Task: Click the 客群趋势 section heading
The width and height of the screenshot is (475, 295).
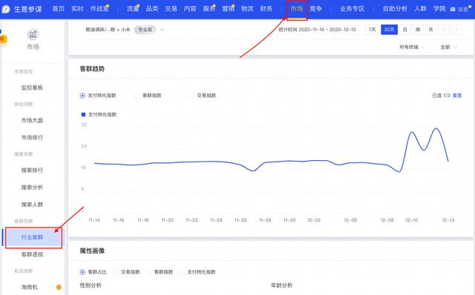Action: coord(92,69)
